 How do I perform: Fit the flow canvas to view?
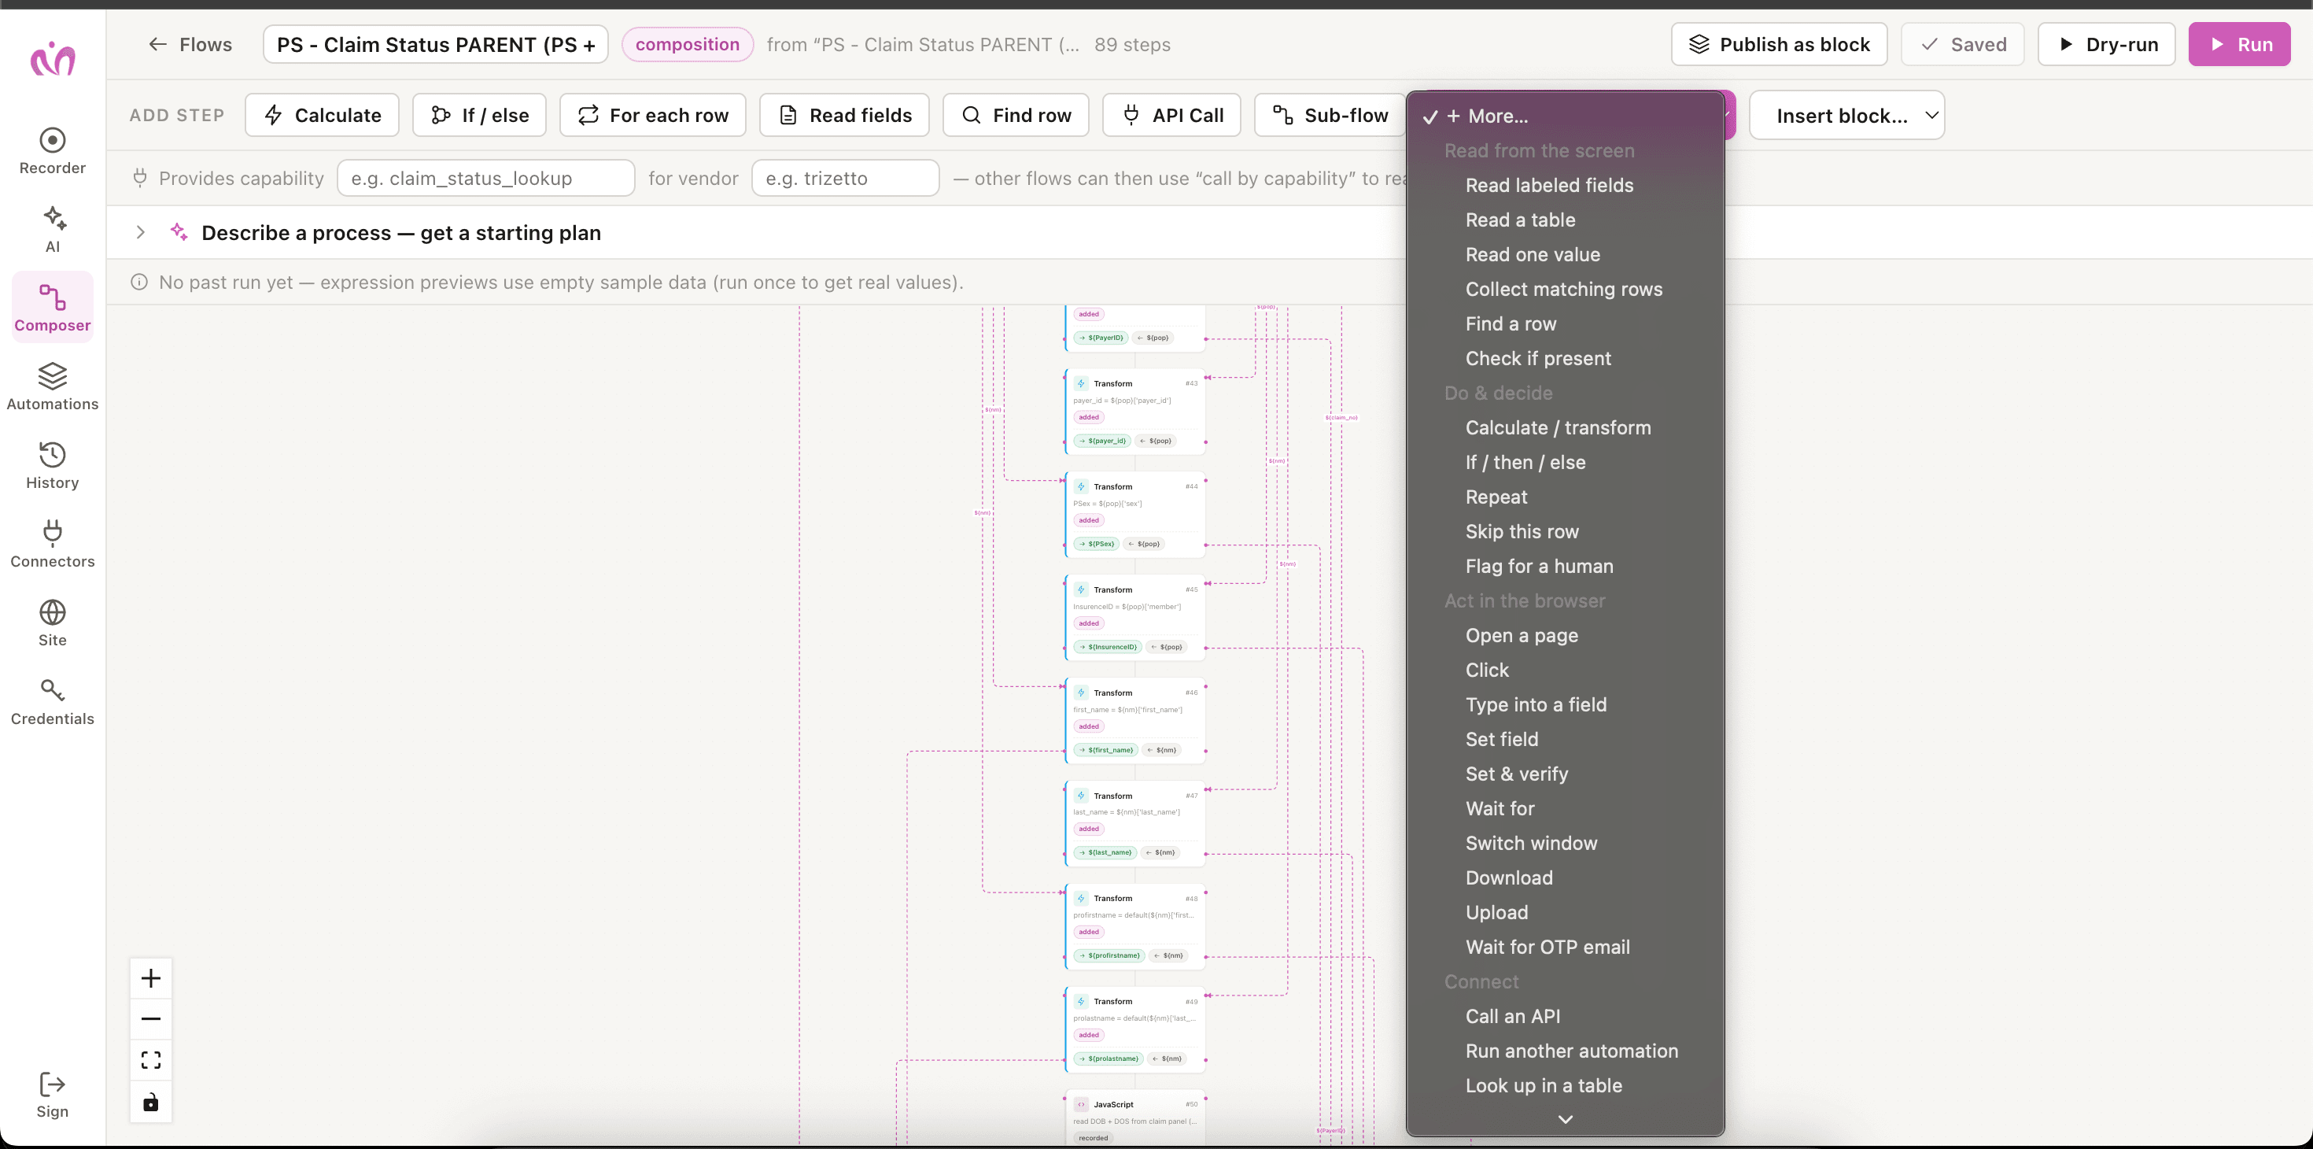tap(151, 1060)
